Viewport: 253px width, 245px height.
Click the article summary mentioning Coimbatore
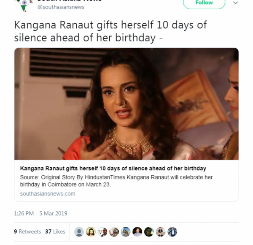click(116, 181)
